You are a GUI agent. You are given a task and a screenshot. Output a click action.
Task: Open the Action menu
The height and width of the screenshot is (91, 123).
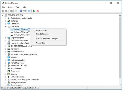pos(10,7)
